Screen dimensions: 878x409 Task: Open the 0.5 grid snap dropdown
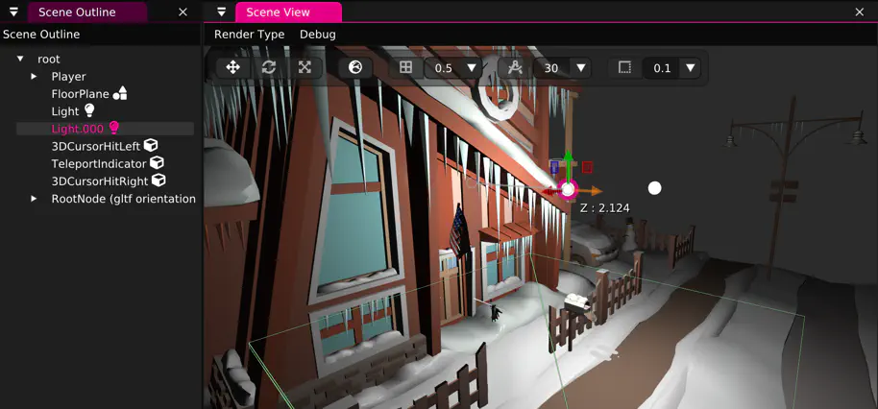point(471,68)
